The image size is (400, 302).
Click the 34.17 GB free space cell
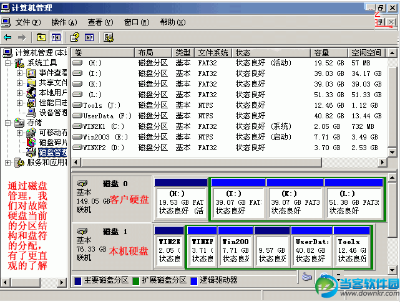pos(366,73)
